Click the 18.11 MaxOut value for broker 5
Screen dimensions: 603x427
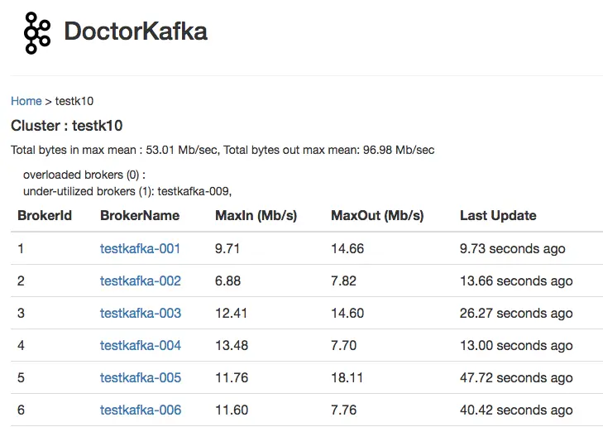(347, 377)
